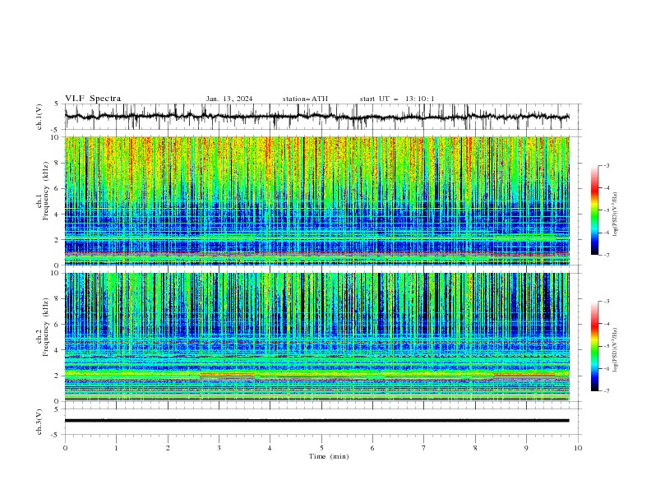Click the ch.2 spectrogram plot

point(317,337)
